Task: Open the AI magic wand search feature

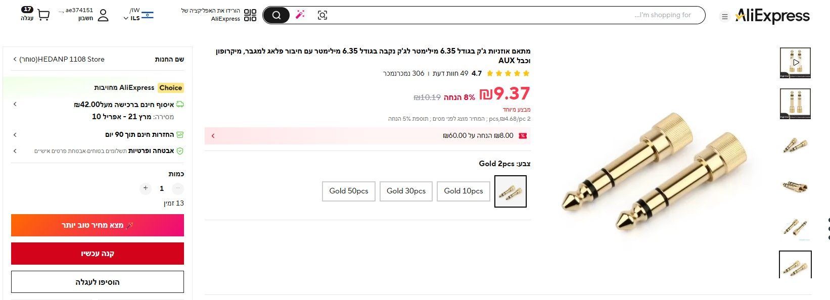Action: (x=300, y=15)
